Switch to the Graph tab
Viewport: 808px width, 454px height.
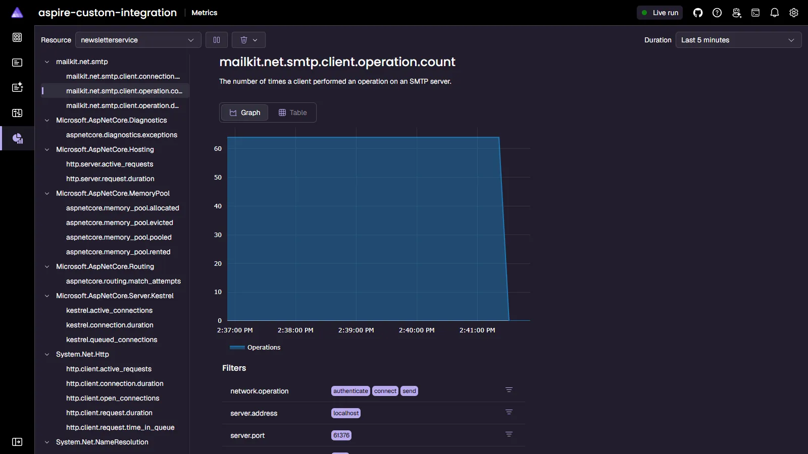[x=244, y=112]
